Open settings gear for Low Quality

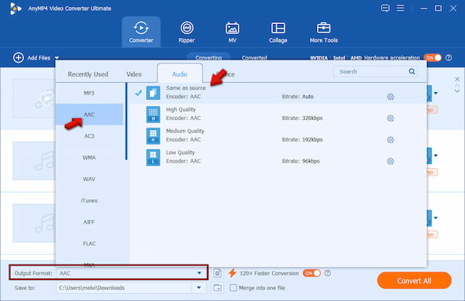pyautogui.click(x=391, y=161)
